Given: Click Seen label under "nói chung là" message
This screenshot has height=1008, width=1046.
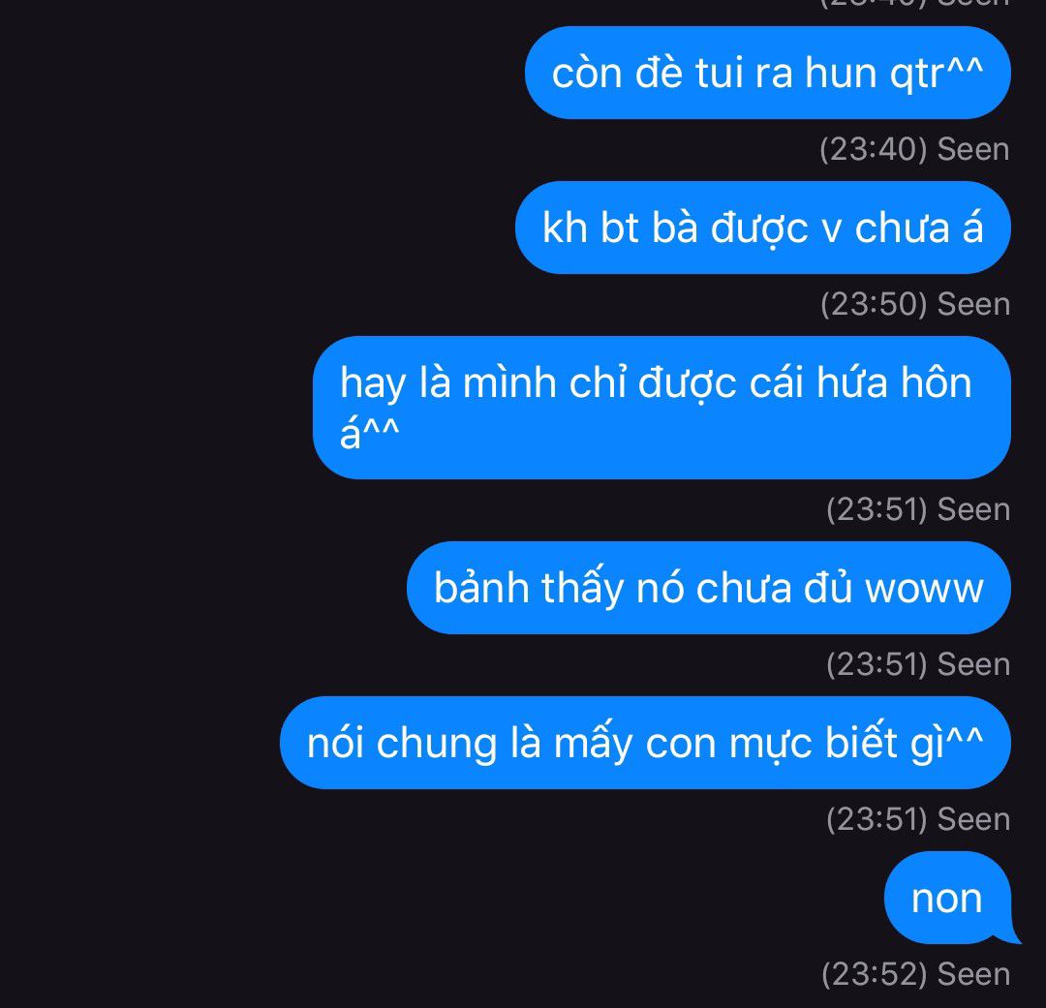Looking at the screenshot, I should 973,819.
